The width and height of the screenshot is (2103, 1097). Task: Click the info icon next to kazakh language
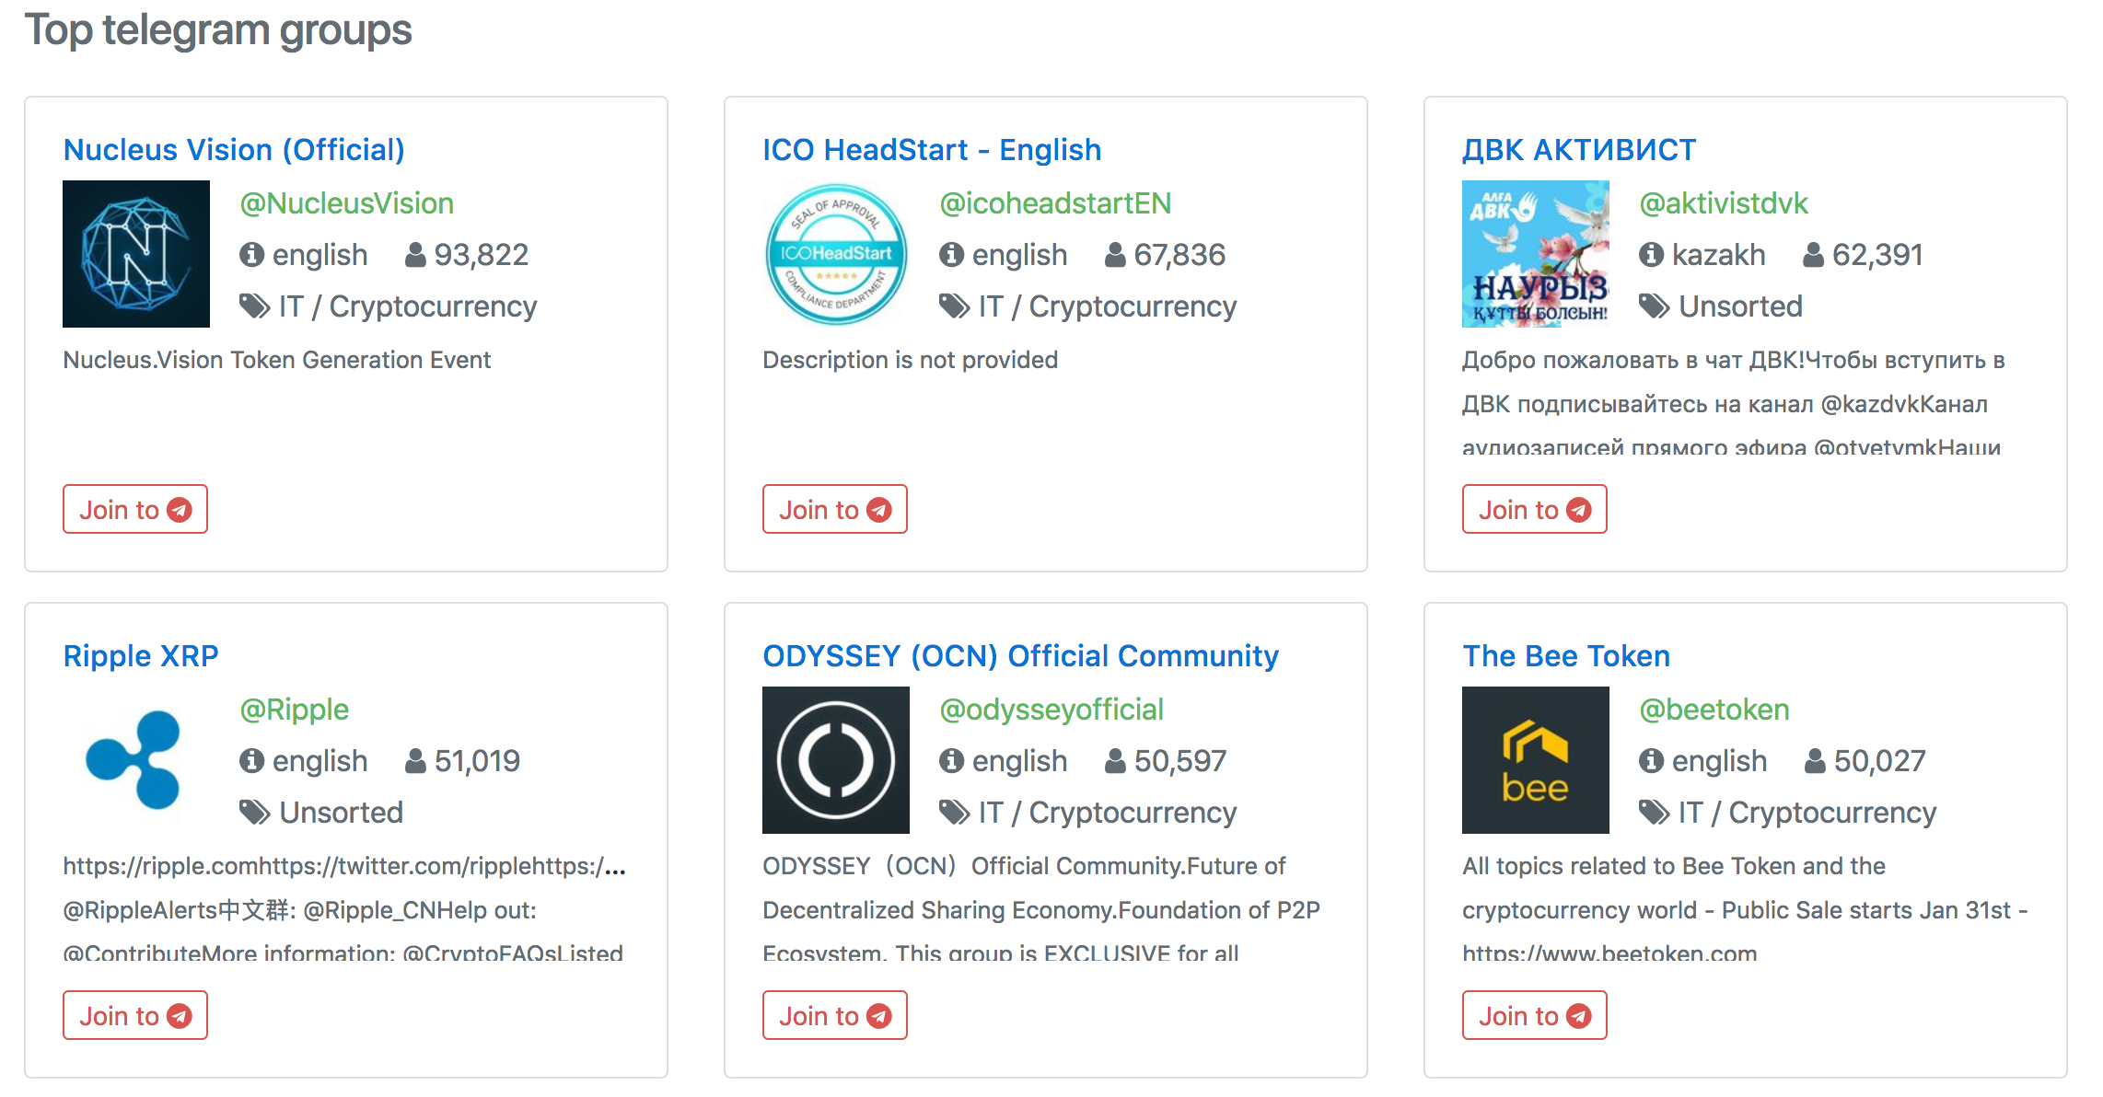click(1652, 255)
